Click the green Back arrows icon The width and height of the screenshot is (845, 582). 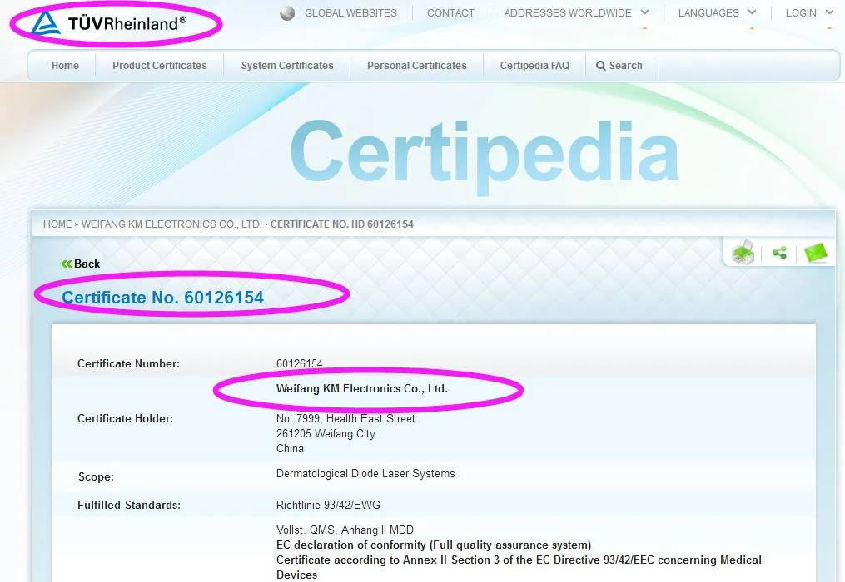(67, 264)
